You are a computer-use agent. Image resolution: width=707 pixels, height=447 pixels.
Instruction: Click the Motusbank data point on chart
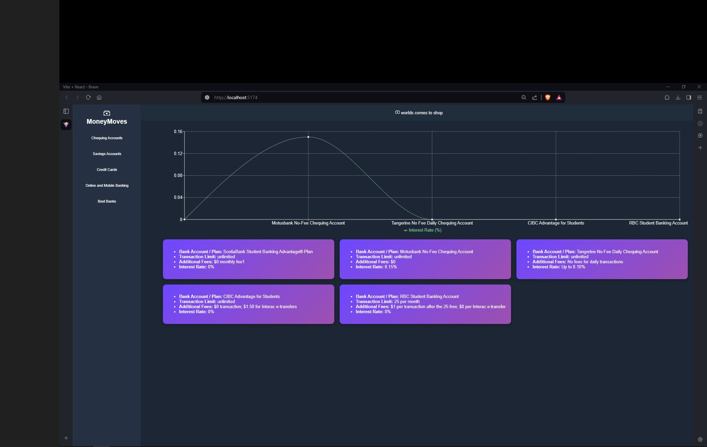point(308,137)
